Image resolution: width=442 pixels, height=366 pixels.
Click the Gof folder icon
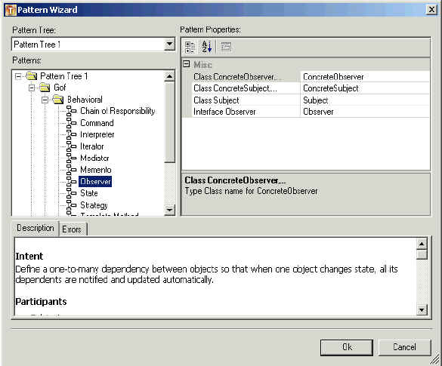point(45,88)
